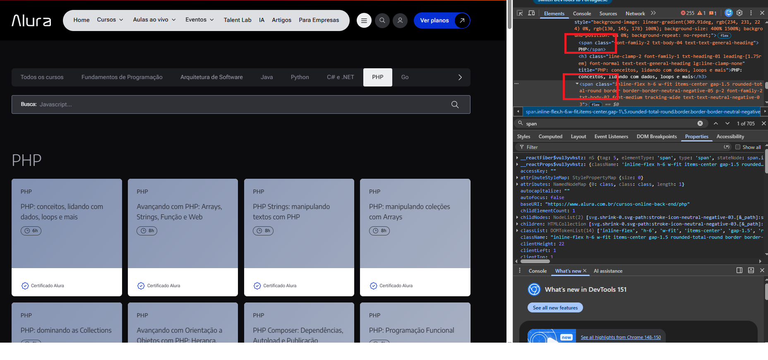Toggle the drawer sidebar layout icon
Image resolution: width=768 pixels, height=360 pixels.
(739, 270)
